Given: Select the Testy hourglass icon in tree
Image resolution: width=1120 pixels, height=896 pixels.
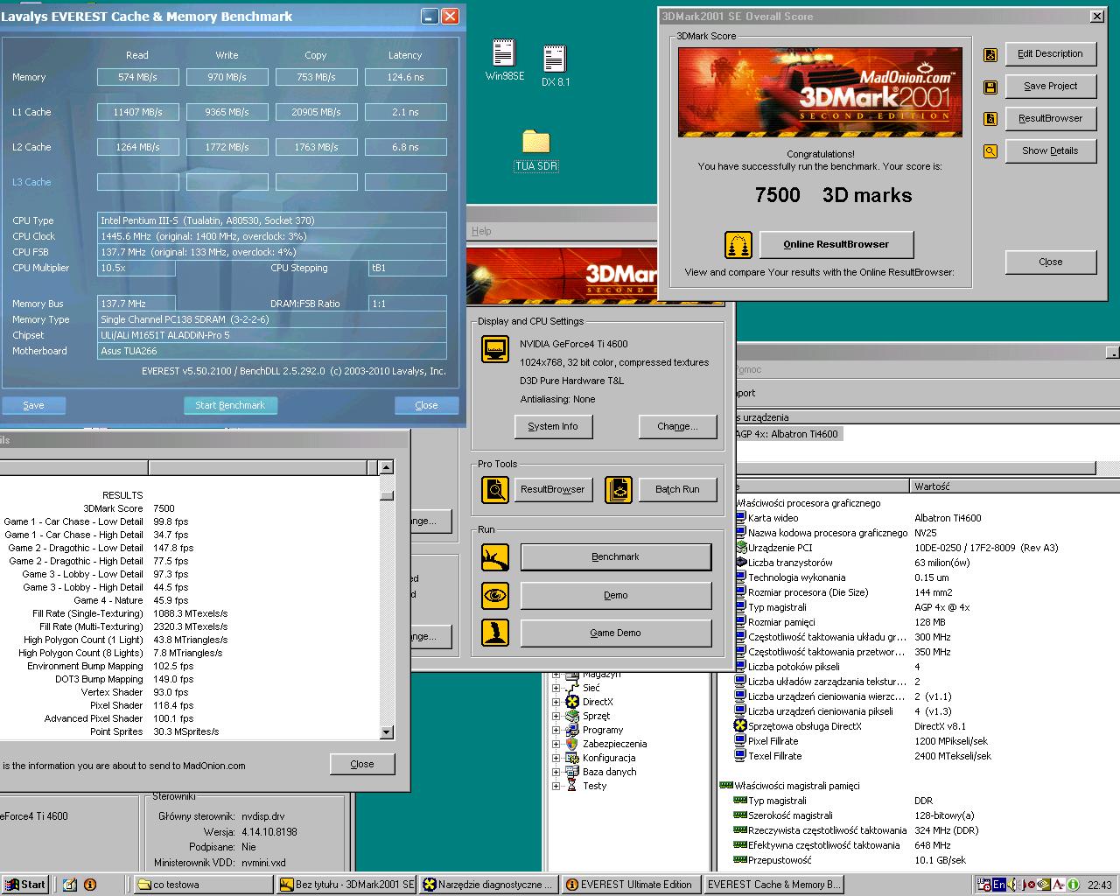Looking at the screenshot, I should click(x=572, y=786).
